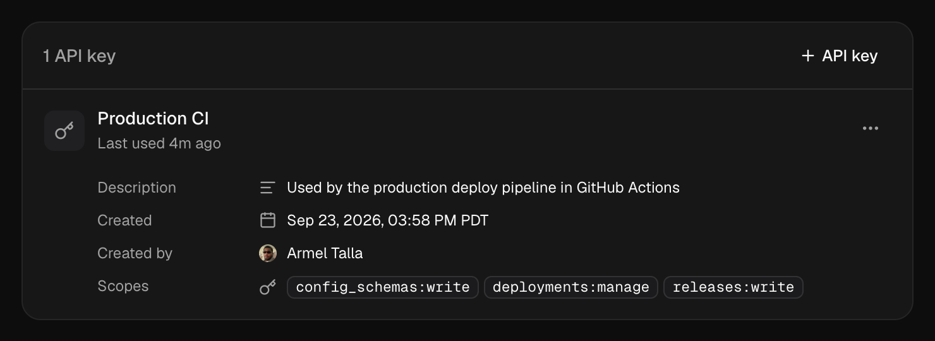This screenshot has height=341, width=935.
Task: Click the 1 API key header text
Action: pos(80,56)
